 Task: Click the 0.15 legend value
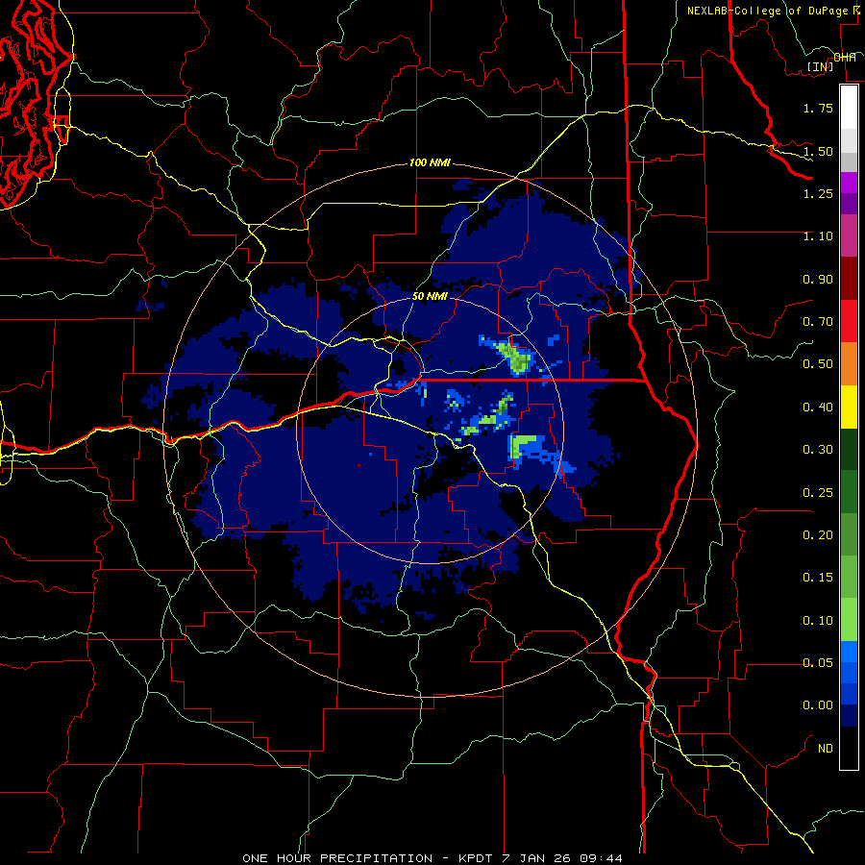coord(818,578)
